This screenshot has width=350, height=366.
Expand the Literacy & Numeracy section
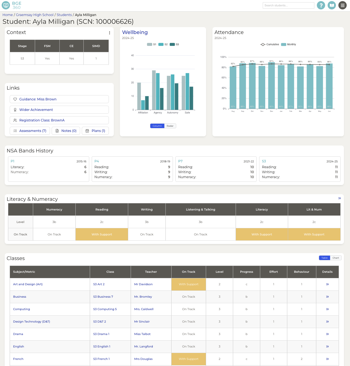tap(340, 198)
